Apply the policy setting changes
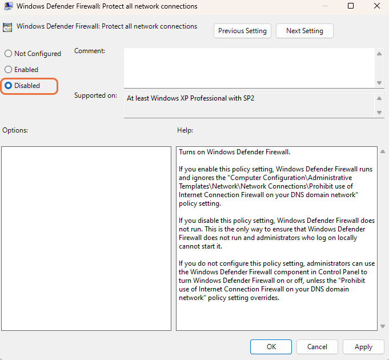This screenshot has height=360, width=389. pyautogui.click(x=363, y=347)
